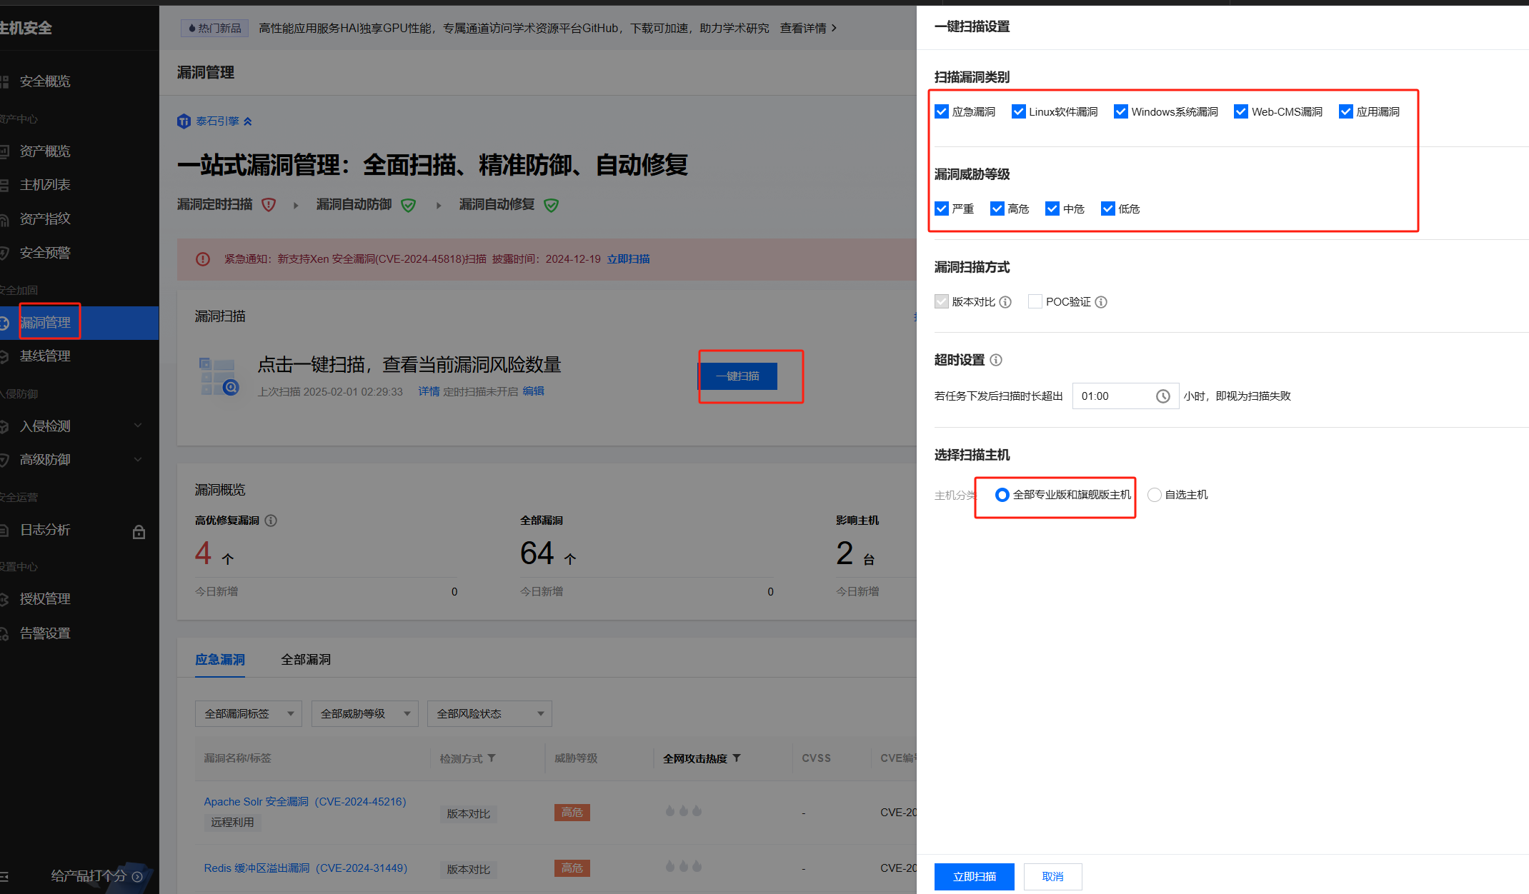Open 详情 of the last scan

point(429,391)
